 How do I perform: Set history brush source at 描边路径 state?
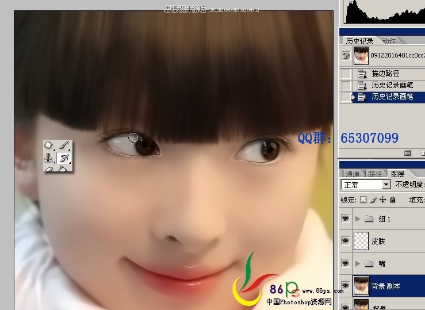click(x=346, y=74)
